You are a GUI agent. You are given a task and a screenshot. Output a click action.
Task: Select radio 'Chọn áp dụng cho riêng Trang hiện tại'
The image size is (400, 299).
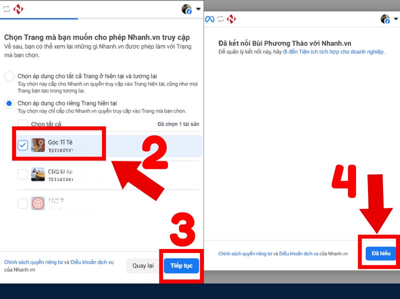coord(9,103)
